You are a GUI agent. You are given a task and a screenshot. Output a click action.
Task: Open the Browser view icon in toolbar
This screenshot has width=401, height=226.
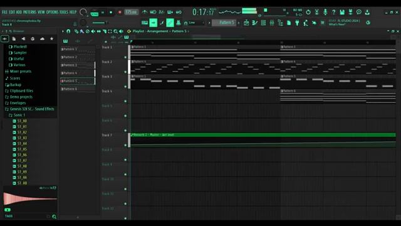pos(280,23)
